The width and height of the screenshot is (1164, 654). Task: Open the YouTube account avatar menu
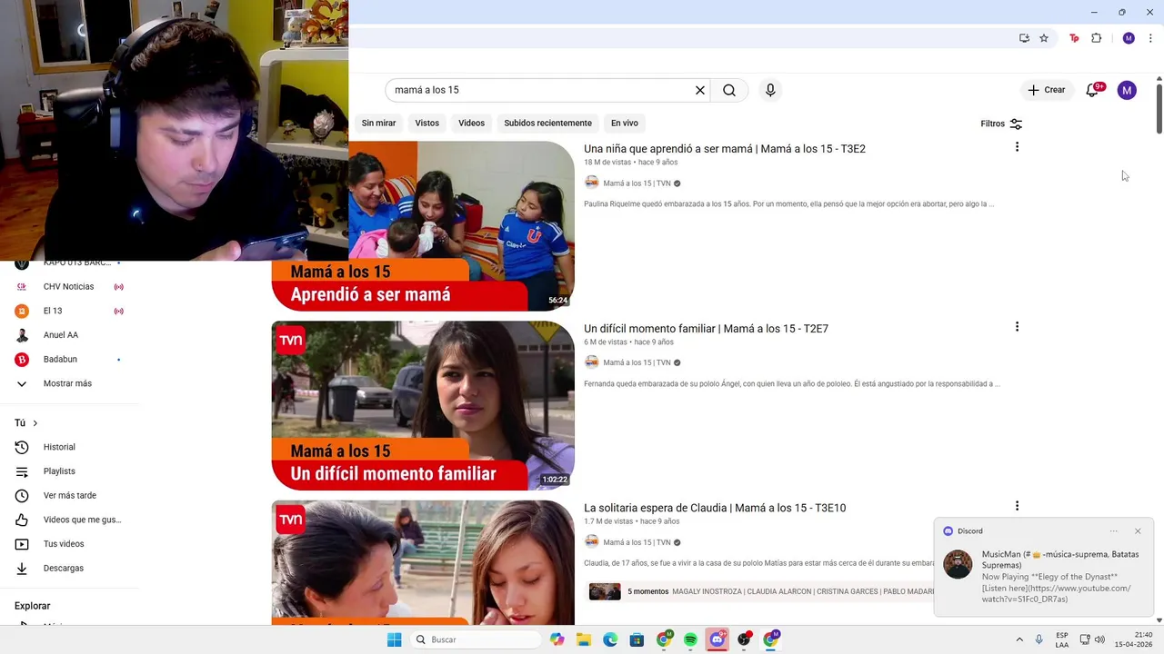point(1127,90)
